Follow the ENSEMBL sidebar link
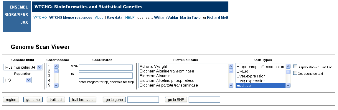 click(x=19, y=7)
